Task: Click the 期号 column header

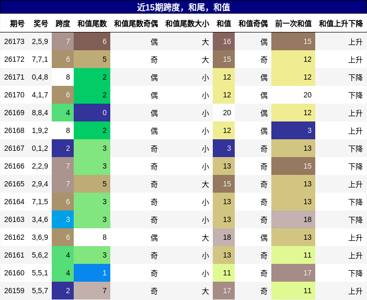Action: [x=17, y=24]
